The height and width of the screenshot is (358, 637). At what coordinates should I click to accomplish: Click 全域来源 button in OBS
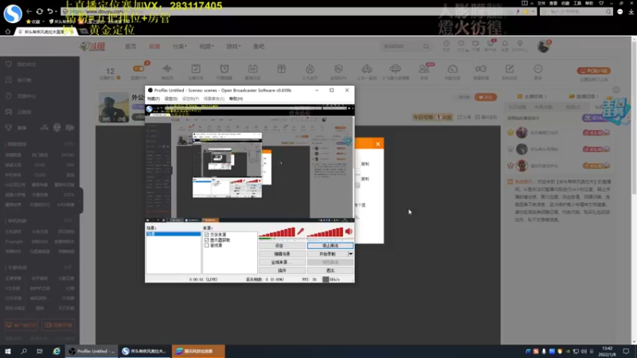pyautogui.click(x=282, y=263)
